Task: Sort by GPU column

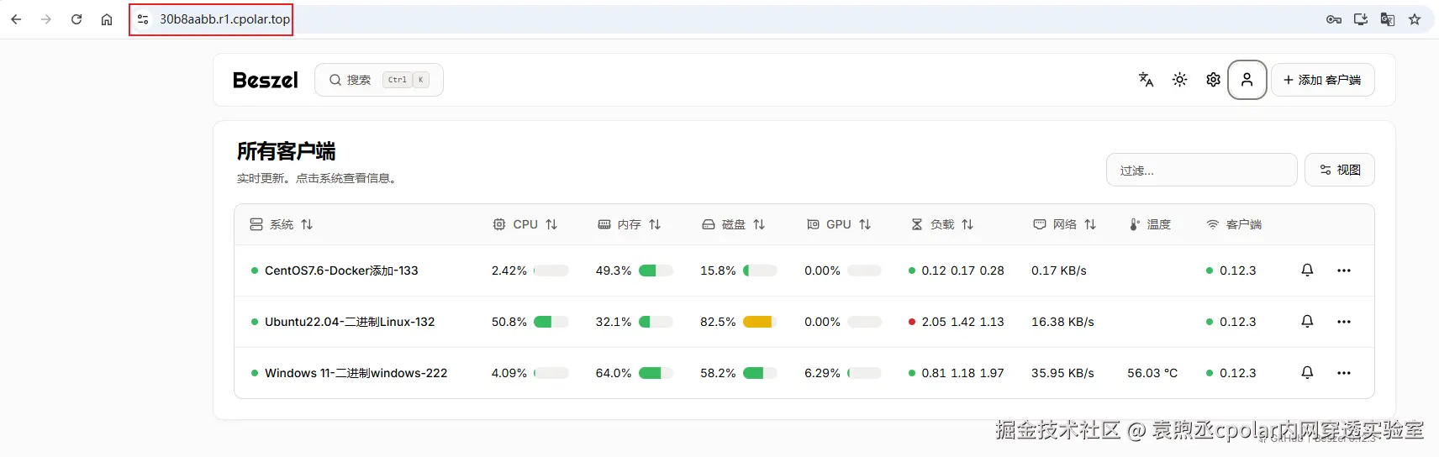Action: [839, 224]
